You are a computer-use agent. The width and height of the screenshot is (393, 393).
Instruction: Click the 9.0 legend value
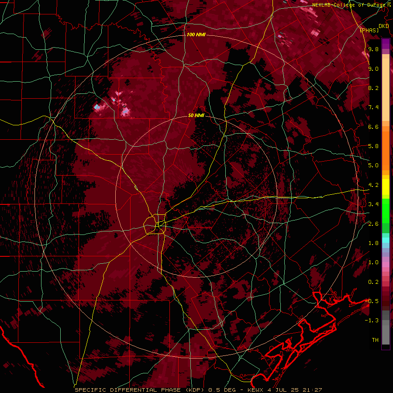click(x=373, y=69)
